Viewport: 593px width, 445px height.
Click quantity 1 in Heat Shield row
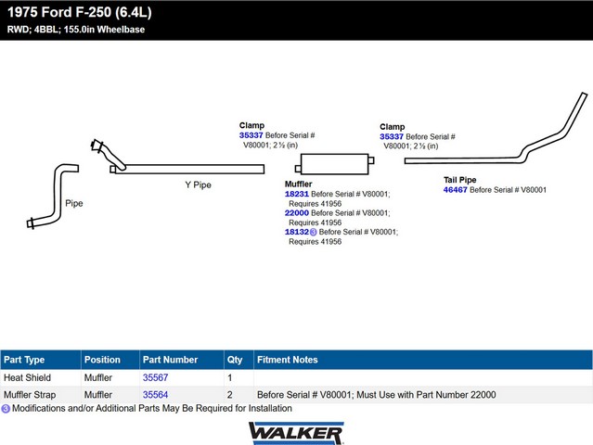click(x=229, y=377)
